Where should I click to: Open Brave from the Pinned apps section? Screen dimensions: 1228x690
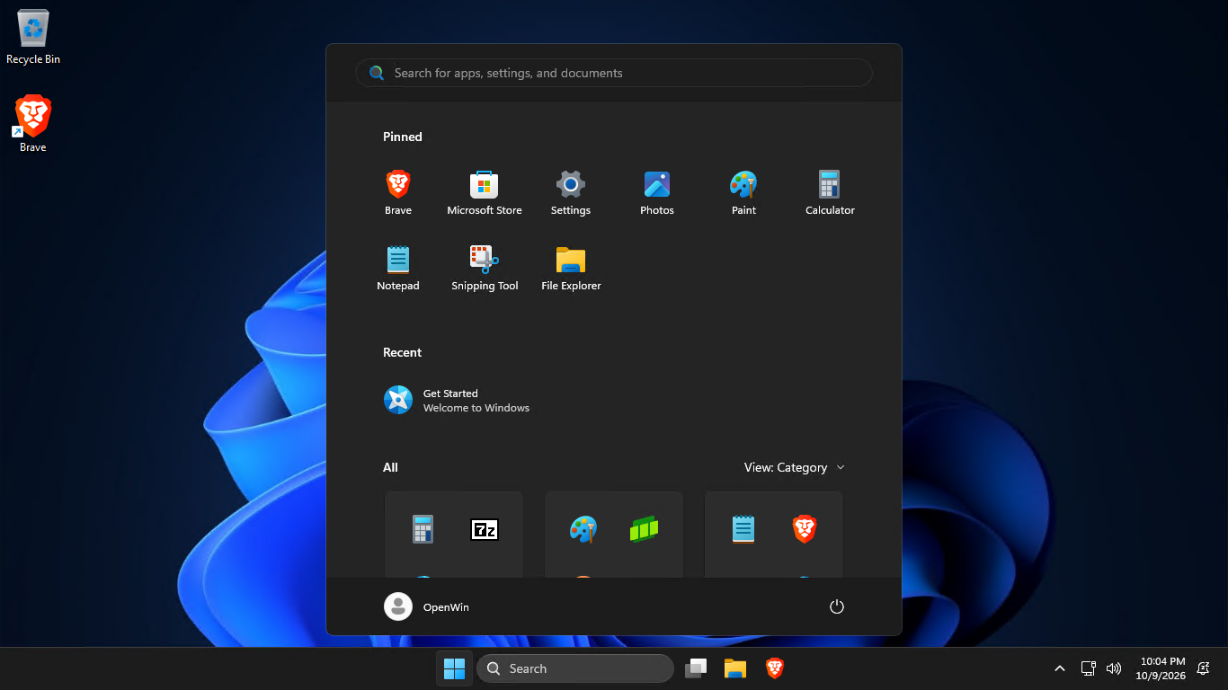click(x=398, y=192)
